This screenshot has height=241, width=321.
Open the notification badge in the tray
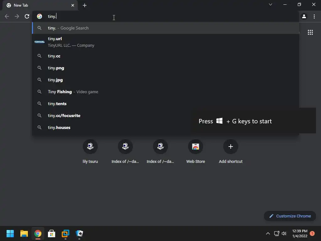tap(312, 233)
